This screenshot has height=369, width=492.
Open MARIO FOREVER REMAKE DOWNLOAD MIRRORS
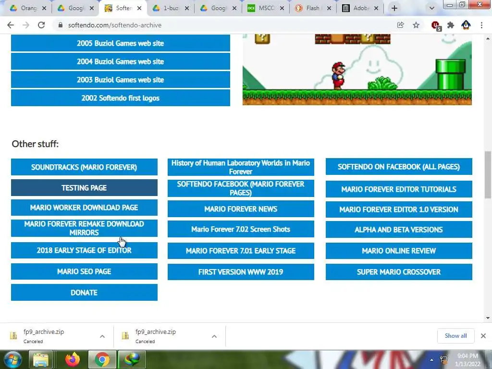[x=84, y=228]
